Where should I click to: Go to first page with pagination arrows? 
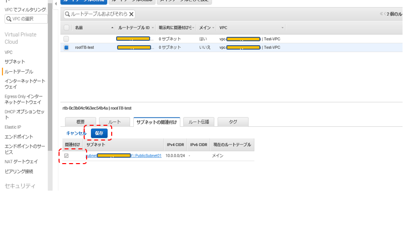(x=381, y=14)
